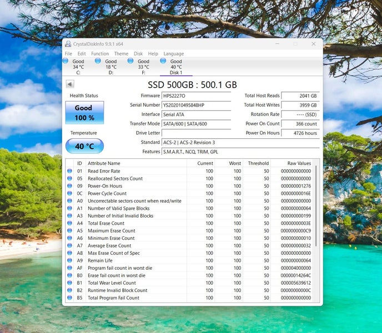Open the Theme menu
The height and width of the screenshot is (333, 382).
(x=121, y=54)
